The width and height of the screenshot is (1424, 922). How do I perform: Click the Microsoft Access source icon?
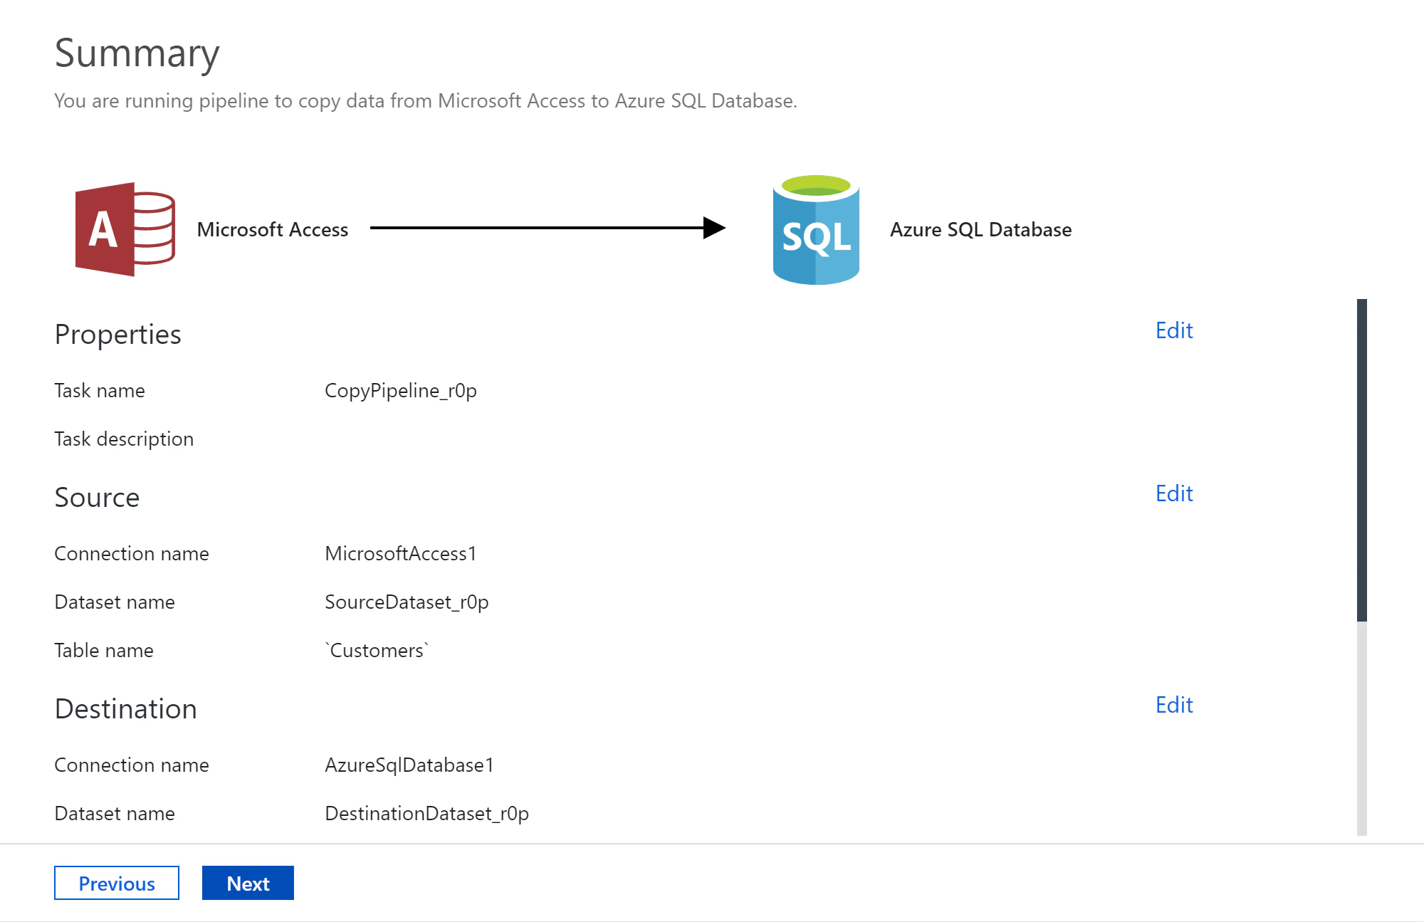pos(125,229)
